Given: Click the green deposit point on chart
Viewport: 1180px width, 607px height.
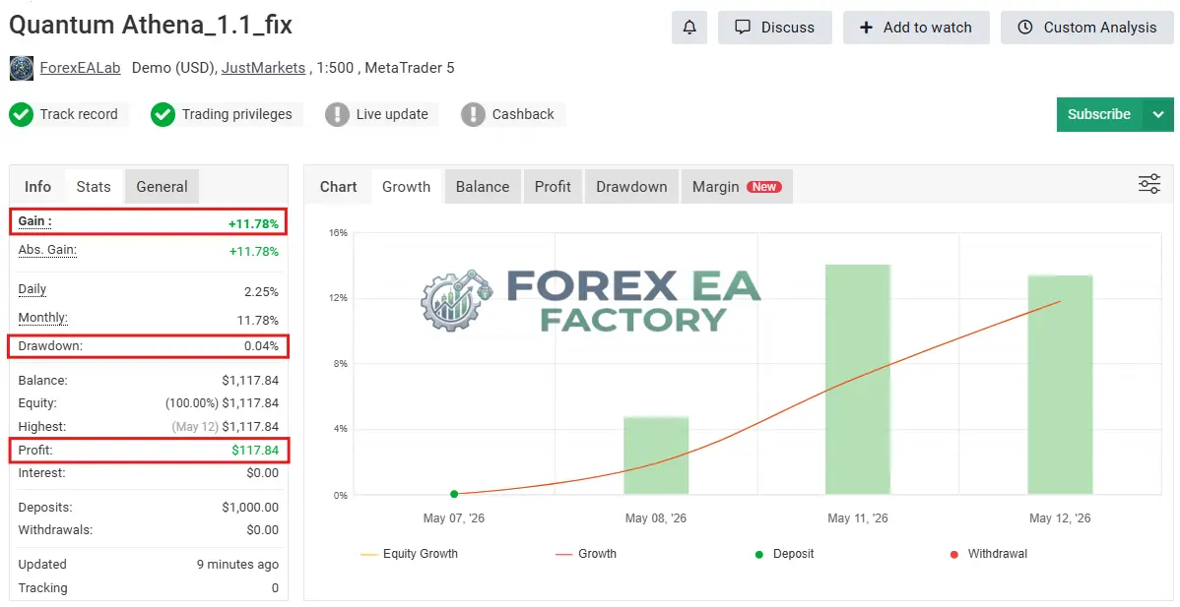Looking at the screenshot, I should coord(454,494).
